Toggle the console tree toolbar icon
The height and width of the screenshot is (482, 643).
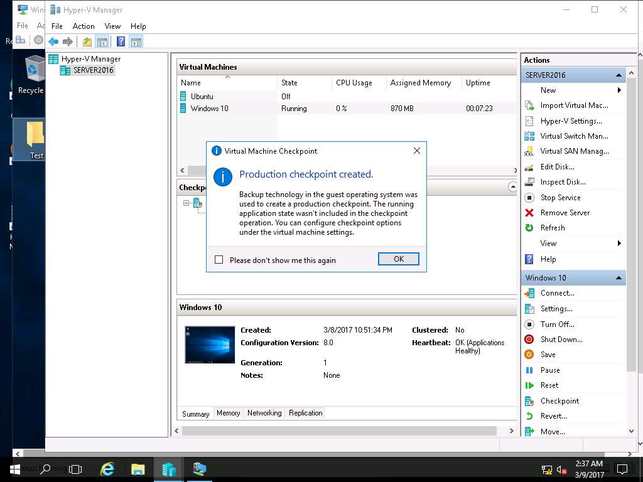pos(102,41)
